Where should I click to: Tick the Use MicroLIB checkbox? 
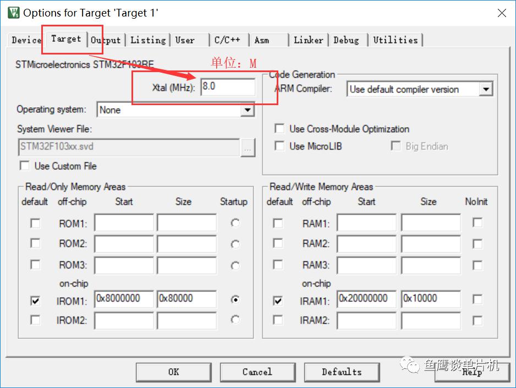279,146
